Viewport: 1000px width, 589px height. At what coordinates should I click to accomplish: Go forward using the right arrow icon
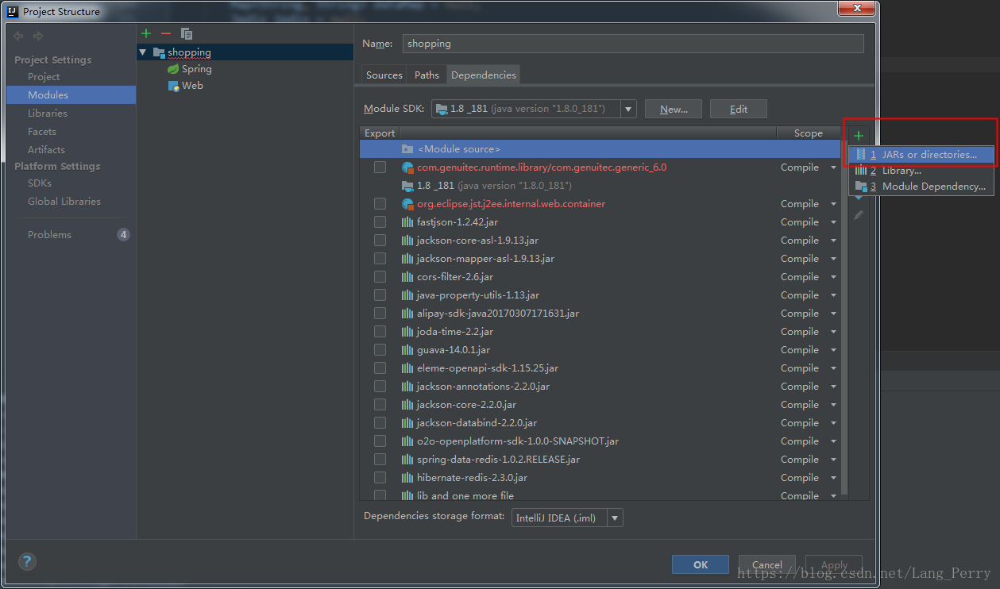[x=38, y=37]
